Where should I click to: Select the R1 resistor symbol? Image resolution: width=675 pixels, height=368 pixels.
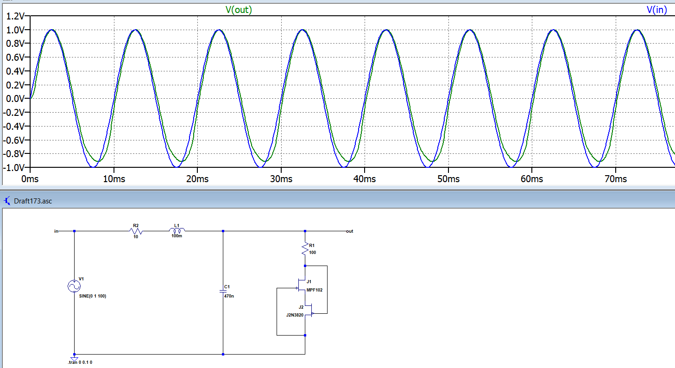click(x=305, y=249)
